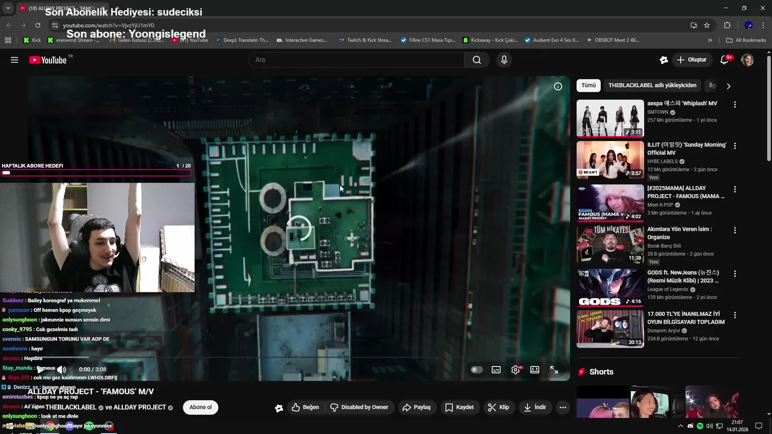The width and height of the screenshot is (772, 434).
Task: Open the account avatar menu
Action: tap(747, 60)
